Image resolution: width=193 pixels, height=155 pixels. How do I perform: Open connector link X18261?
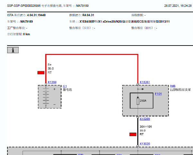click(145, 82)
